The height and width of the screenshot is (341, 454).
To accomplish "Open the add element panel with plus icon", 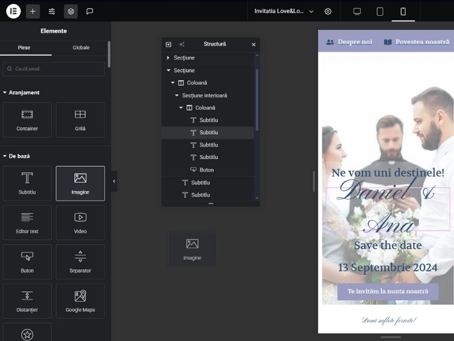I will 33,11.
